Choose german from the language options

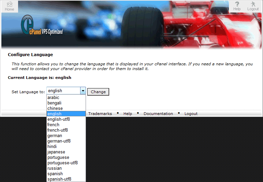[66, 135]
